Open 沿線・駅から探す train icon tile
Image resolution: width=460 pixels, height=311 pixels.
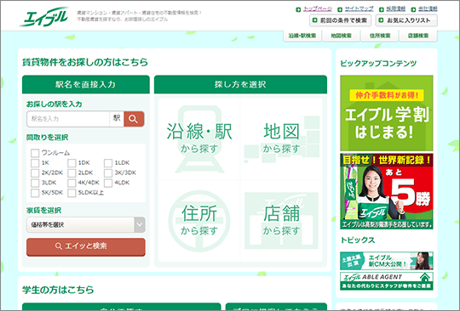[199, 139]
